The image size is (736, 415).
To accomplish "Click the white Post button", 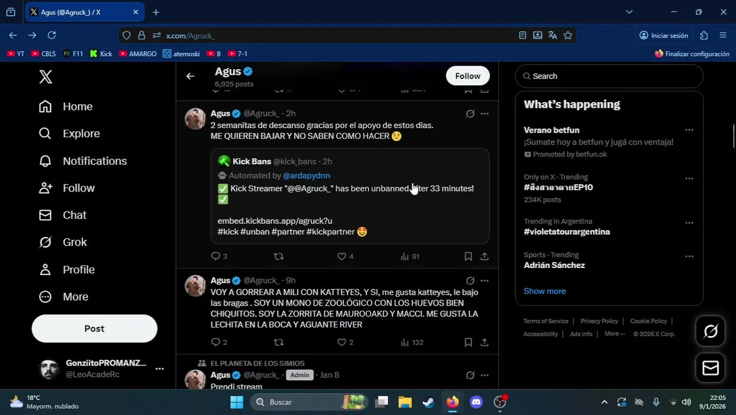I will pyautogui.click(x=94, y=329).
